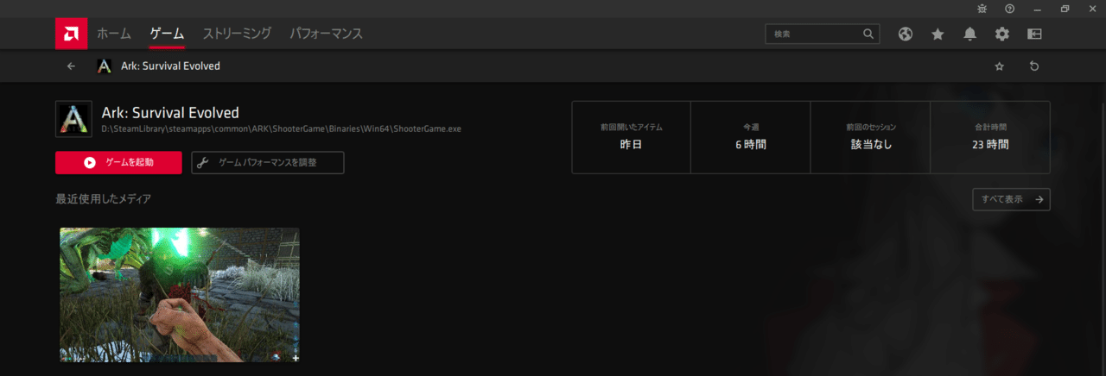Open the settings gear icon

[x=1002, y=34]
